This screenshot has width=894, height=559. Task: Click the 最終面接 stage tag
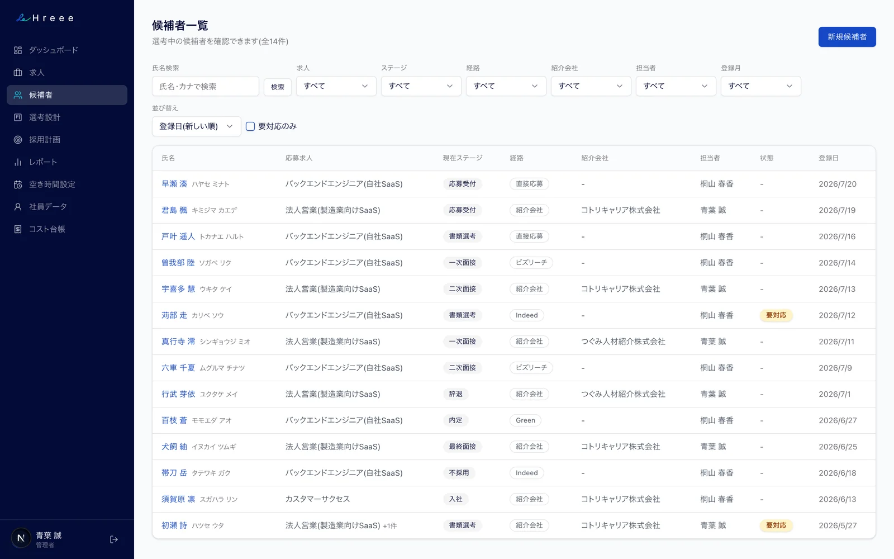463,447
